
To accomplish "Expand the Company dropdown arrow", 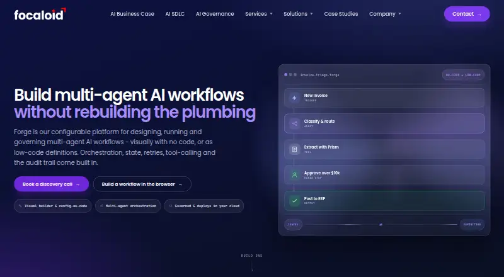I will coord(399,14).
